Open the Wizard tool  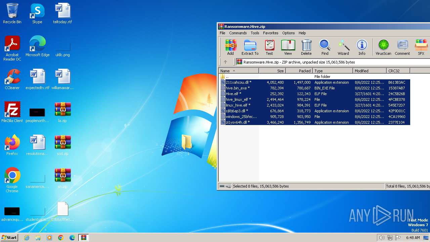(x=343, y=47)
